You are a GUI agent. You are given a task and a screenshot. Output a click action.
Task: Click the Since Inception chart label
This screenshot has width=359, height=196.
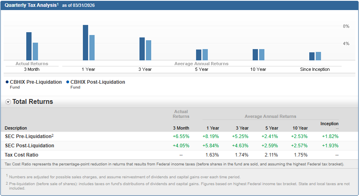click(x=315, y=69)
